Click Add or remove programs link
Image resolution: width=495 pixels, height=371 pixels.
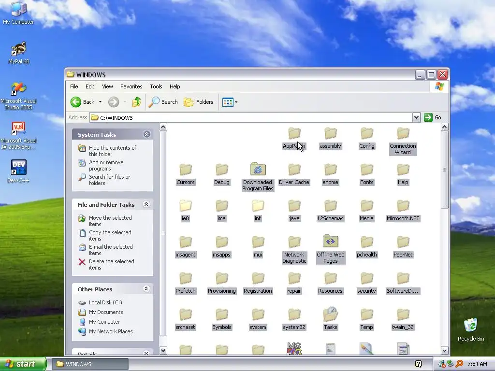[106, 165]
